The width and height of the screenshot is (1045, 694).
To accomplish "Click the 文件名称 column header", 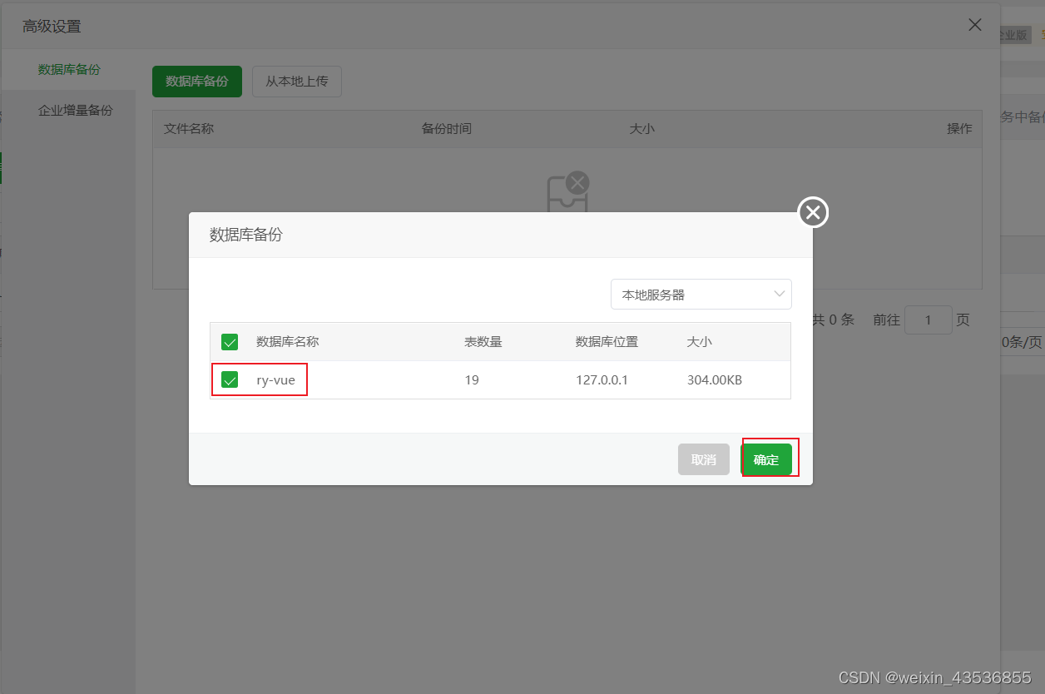I will pos(189,129).
